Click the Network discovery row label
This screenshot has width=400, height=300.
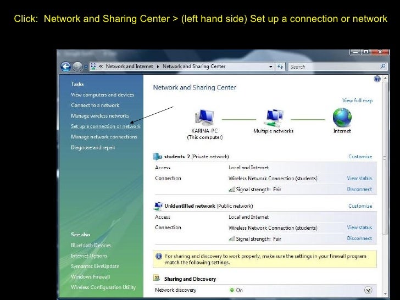coord(175,290)
